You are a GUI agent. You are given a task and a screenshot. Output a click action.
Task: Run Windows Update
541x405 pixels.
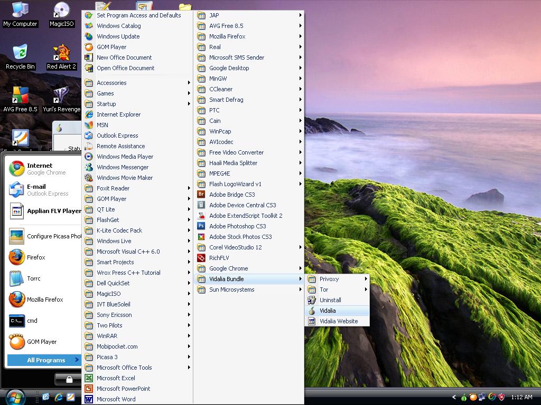(x=137, y=36)
